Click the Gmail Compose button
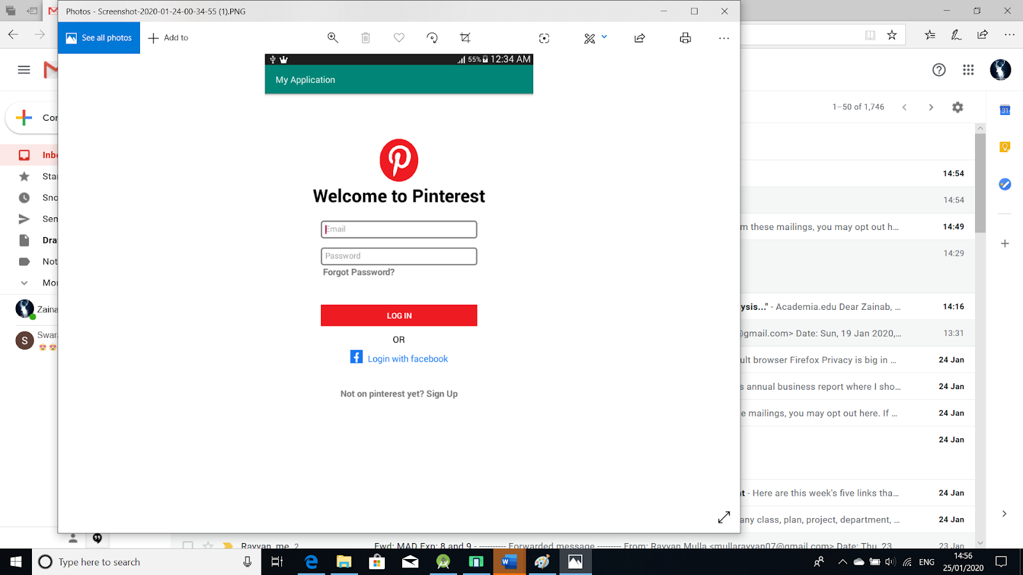This screenshot has height=575, width=1023. click(x=32, y=118)
